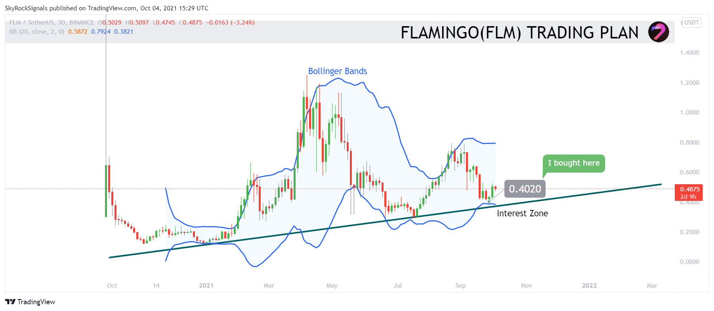Click the BB (20, close, 2, 0) indicator legend
Screen dimensions: 714x311
point(37,32)
